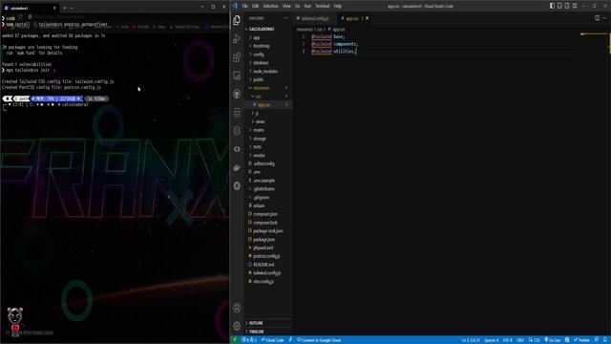
Task: Click the notifications bell in status bar
Action: tap(605, 340)
